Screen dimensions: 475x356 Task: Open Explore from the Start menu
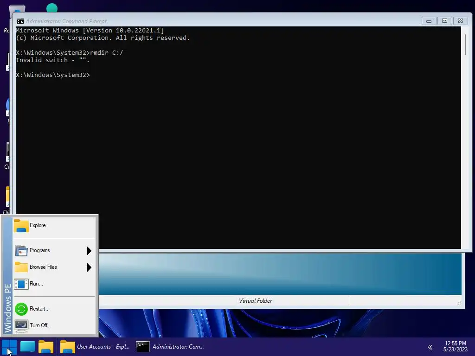point(54,226)
